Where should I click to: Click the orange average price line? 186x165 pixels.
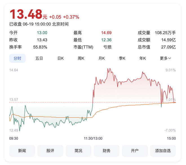pos(130,105)
